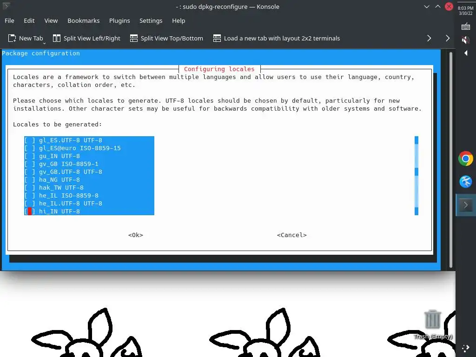Open the virtual keyboard tray icon

click(x=466, y=26)
